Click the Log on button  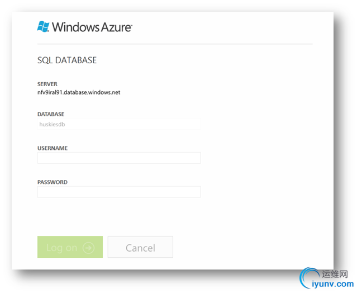pyautogui.click(x=70, y=247)
